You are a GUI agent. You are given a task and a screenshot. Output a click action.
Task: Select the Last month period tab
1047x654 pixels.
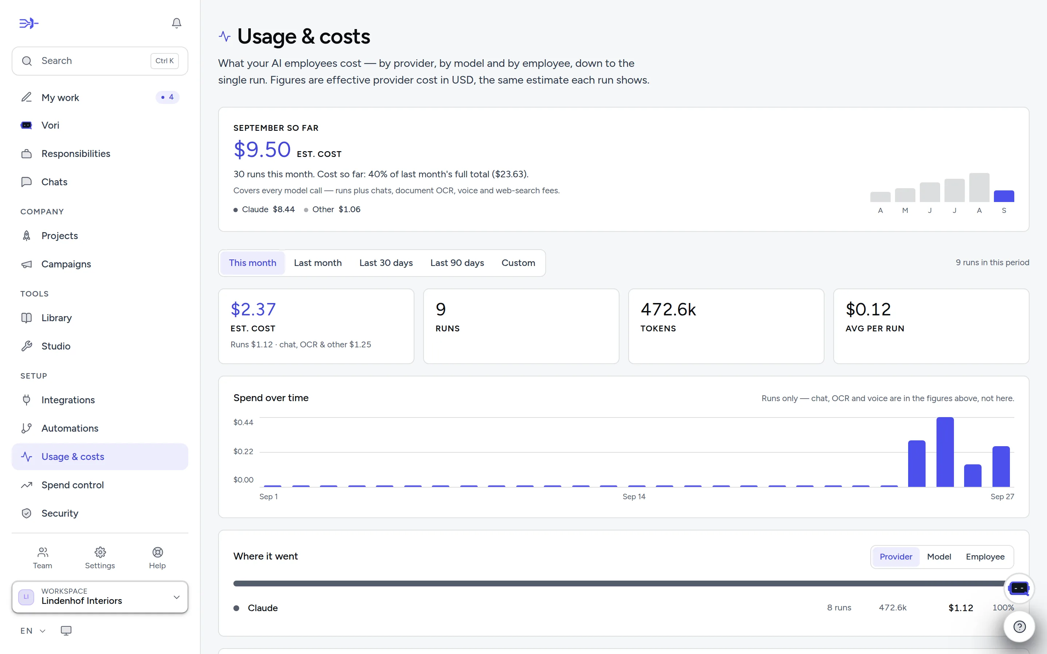pos(318,263)
